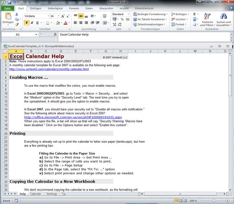Open the vertex42 monthly-calendar link
Viewport: 234px width, 204px height.
(49, 69)
